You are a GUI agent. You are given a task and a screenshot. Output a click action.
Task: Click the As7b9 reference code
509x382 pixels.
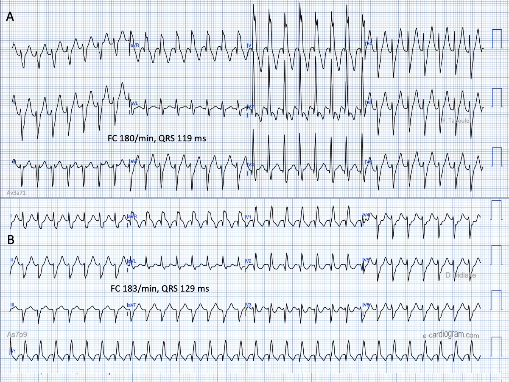click(17, 334)
